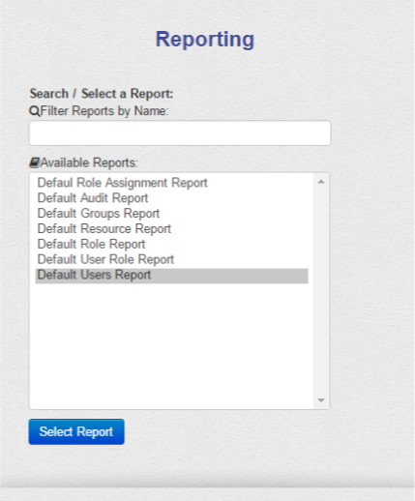Choose Default User Role Report

105,259
